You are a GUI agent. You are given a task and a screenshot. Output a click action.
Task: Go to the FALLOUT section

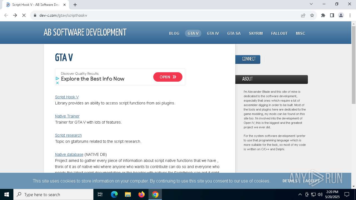[279, 33]
